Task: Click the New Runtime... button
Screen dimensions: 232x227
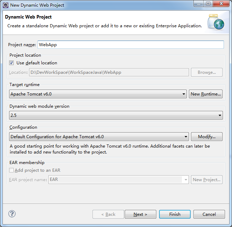Action: tap(206, 94)
